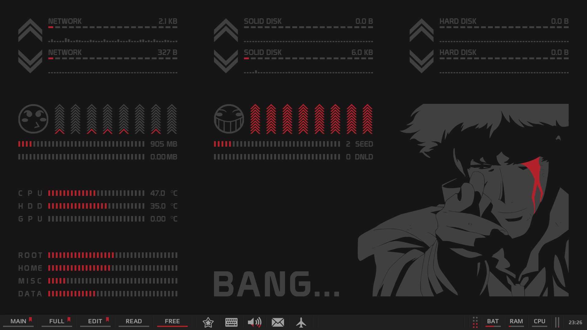Click the DATA disk usage bar
Viewport: 587px width, 330px height.
click(x=113, y=294)
